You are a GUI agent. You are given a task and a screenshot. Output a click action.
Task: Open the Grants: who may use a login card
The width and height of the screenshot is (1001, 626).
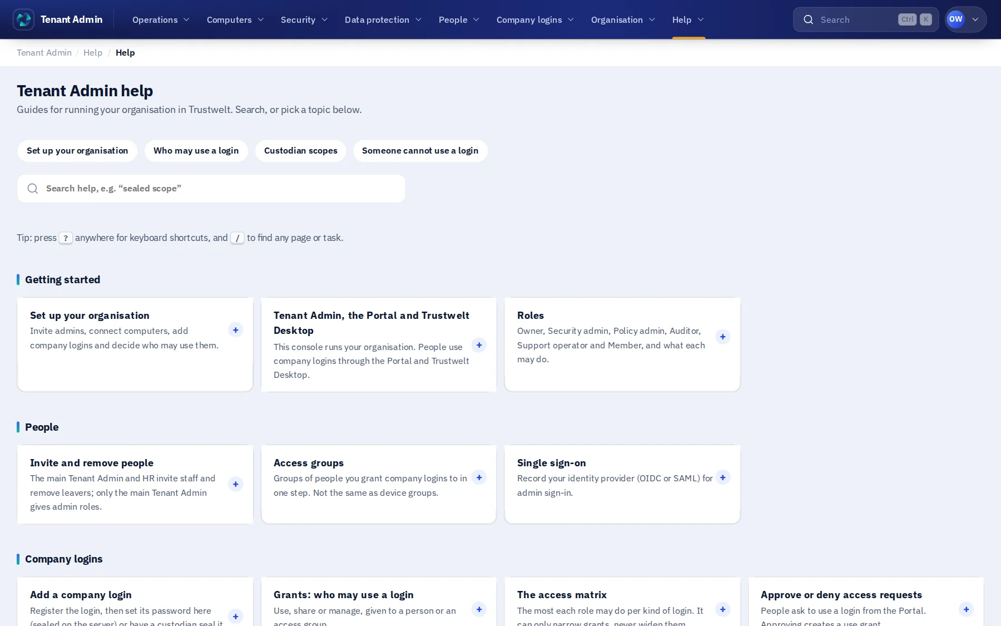[x=379, y=602]
